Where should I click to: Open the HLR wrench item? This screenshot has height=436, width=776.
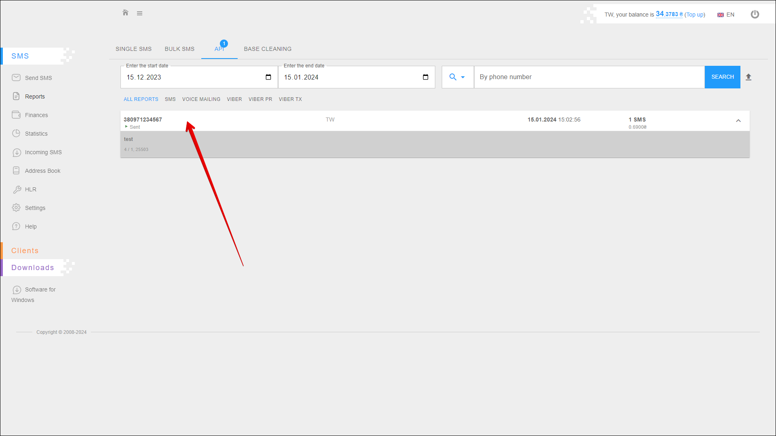[30, 189]
